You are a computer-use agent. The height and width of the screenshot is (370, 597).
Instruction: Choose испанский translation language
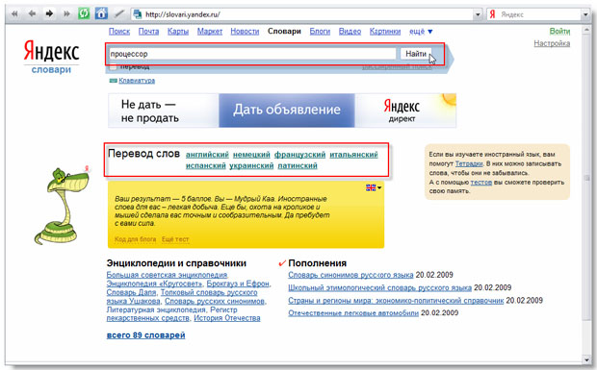click(206, 165)
